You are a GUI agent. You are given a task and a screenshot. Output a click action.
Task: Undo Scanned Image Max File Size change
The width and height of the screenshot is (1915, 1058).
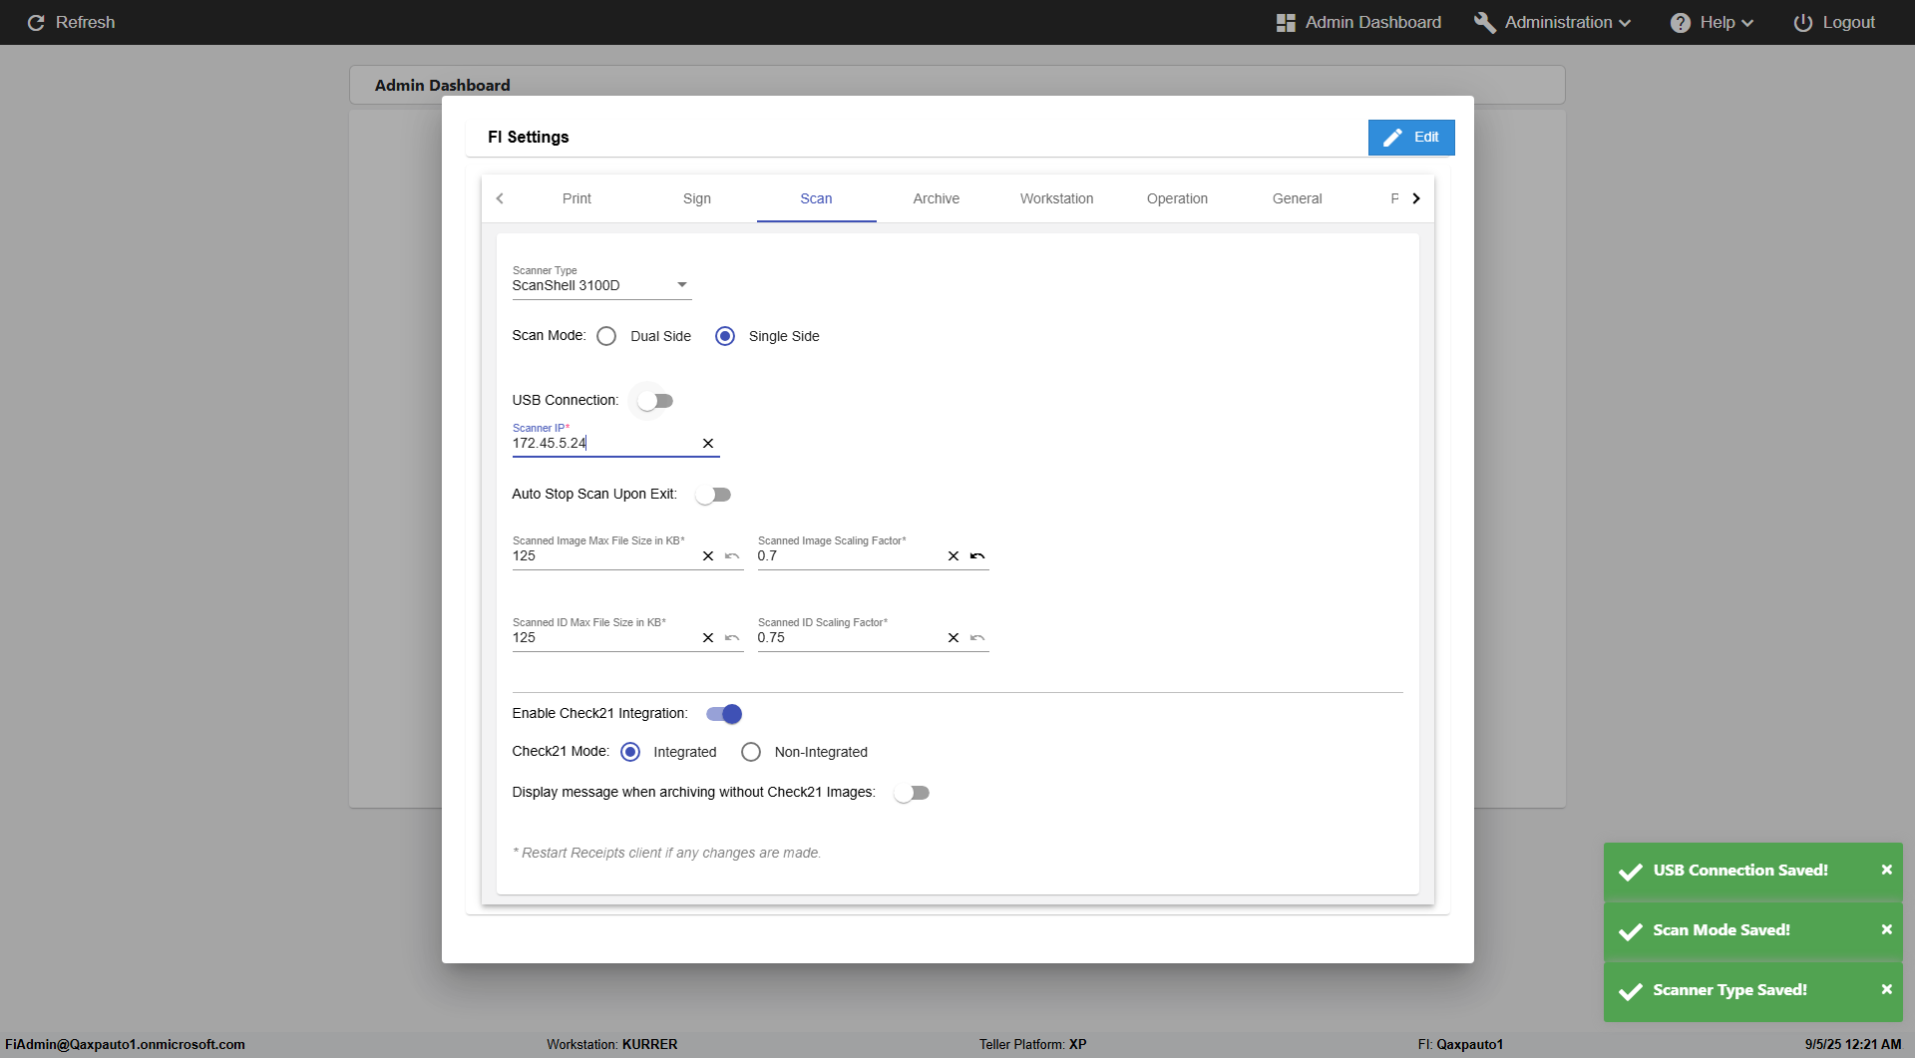(732, 555)
